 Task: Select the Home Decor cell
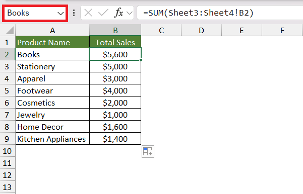pyautogui.click(x=52, y=127)
